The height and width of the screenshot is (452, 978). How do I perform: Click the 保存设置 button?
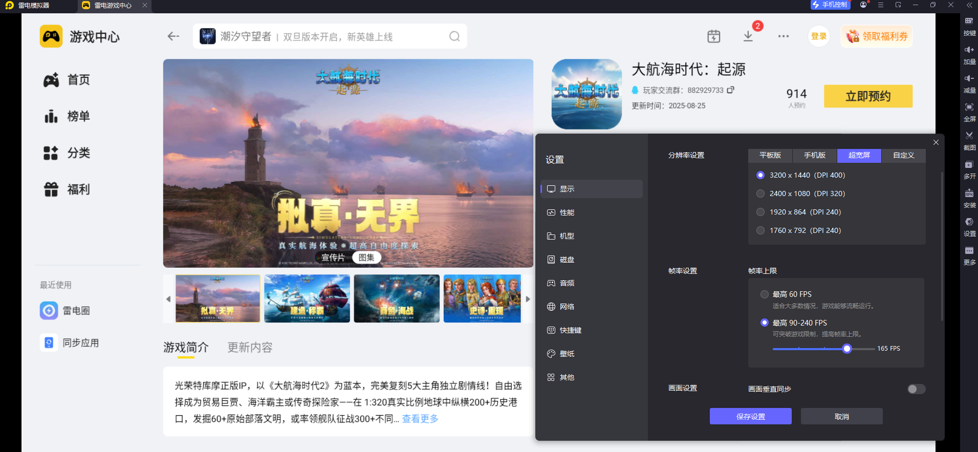750,416
